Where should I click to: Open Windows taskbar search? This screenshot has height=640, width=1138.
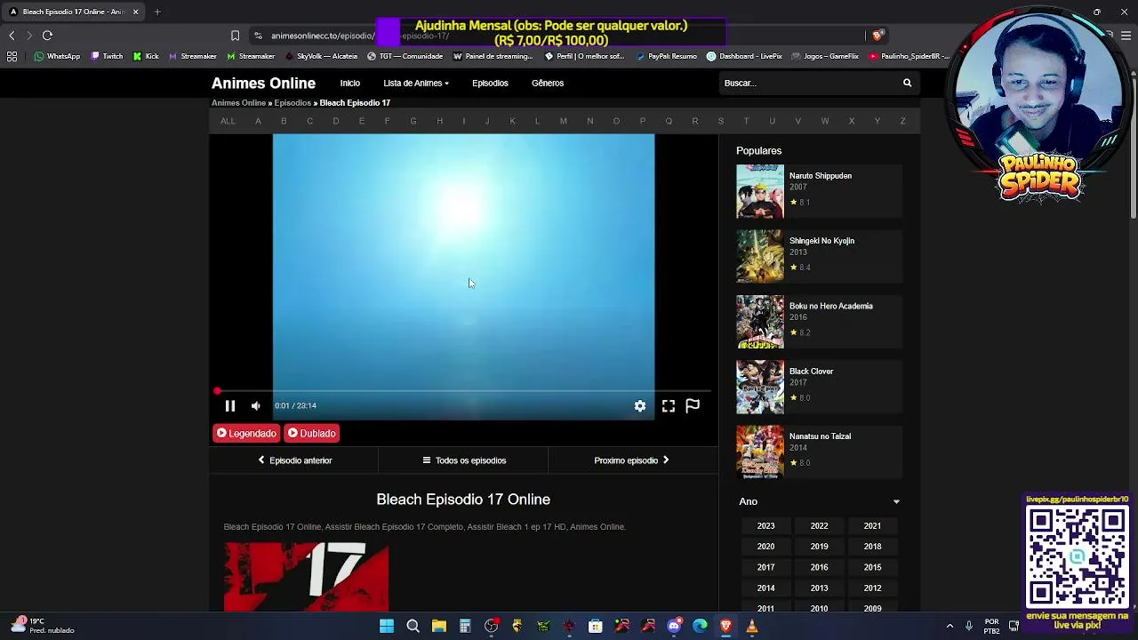[413, 627]
